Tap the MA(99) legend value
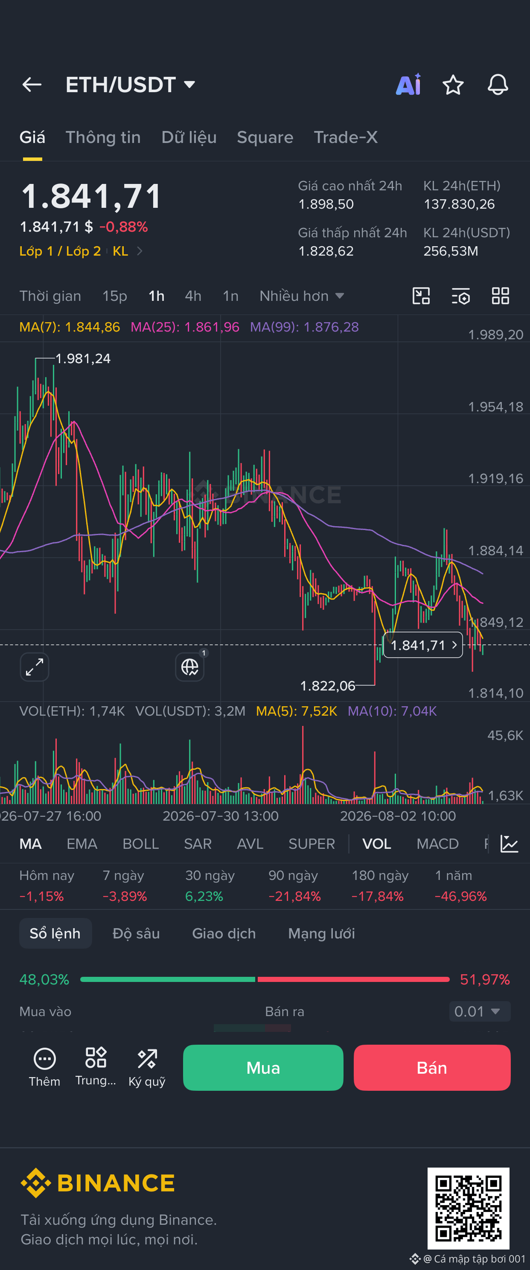 [304, 327]
